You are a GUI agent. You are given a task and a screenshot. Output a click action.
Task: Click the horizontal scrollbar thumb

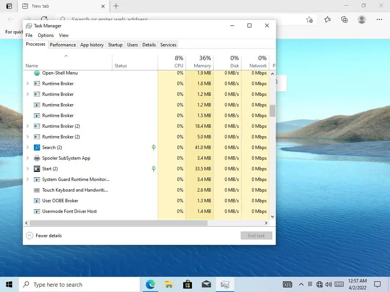pyautogui.click(x=118, y=223)
